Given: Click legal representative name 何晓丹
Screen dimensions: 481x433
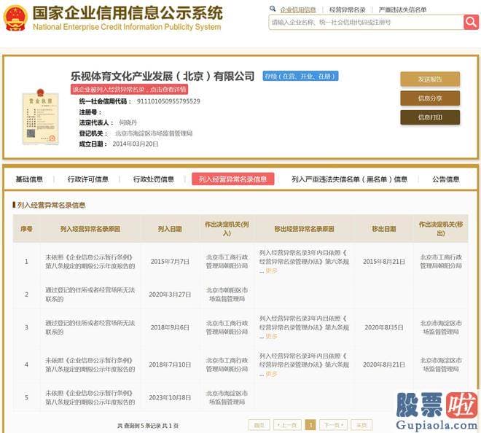Looking at the screenshot, I should coord(128,122).
